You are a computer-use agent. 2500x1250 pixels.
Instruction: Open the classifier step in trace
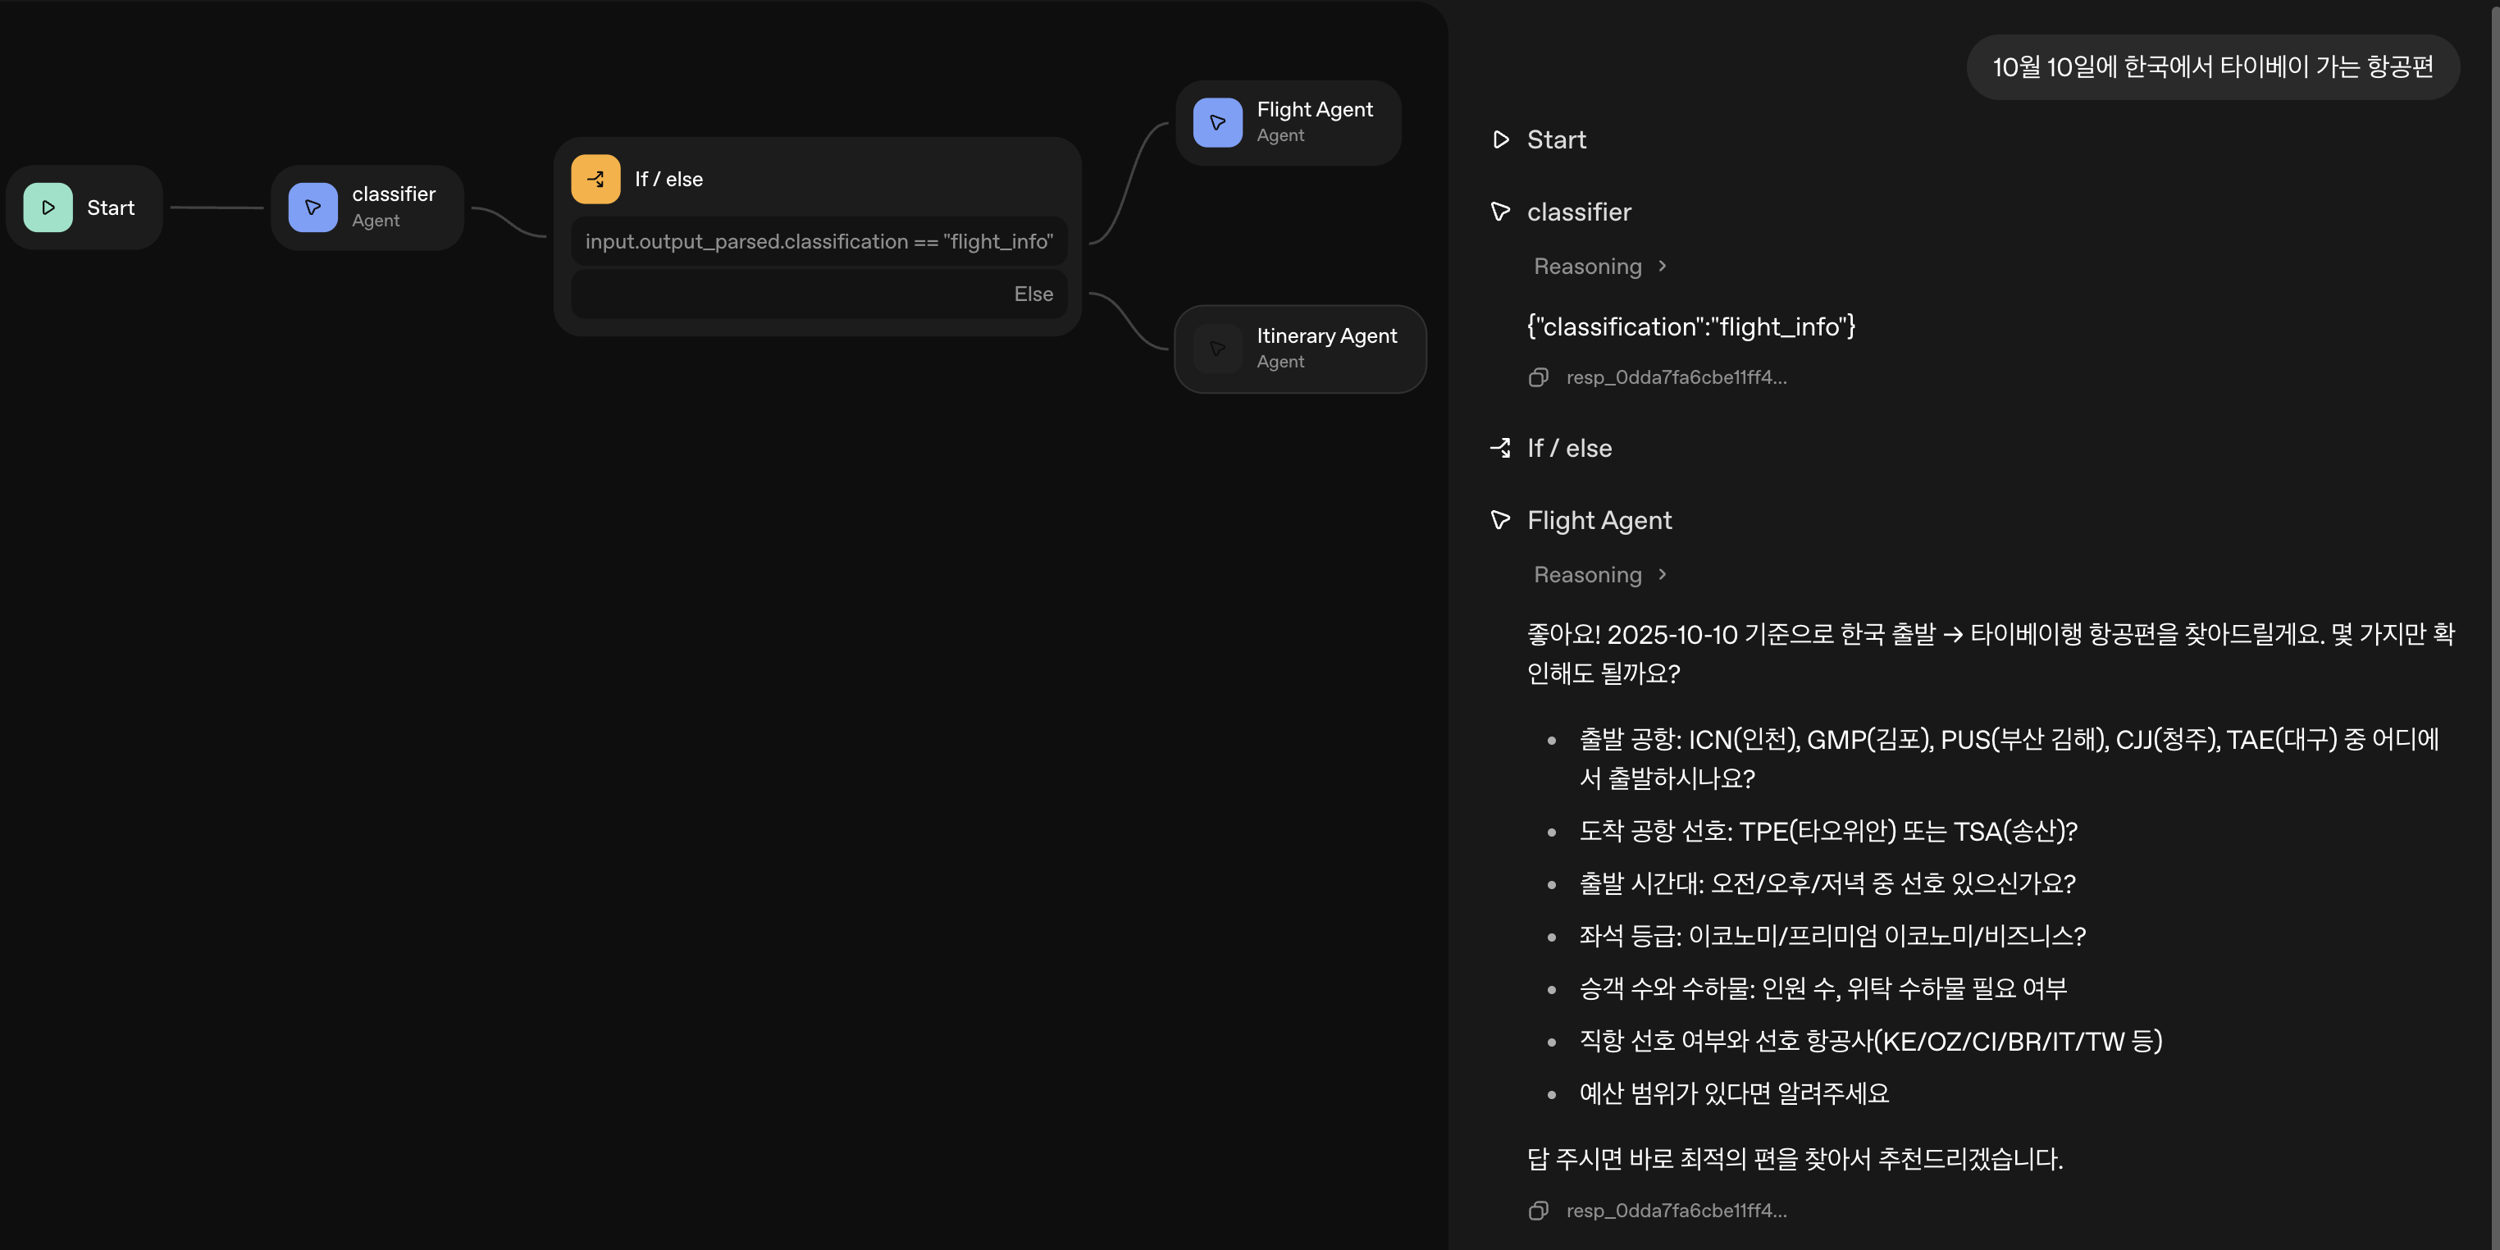pos(1578,212)
